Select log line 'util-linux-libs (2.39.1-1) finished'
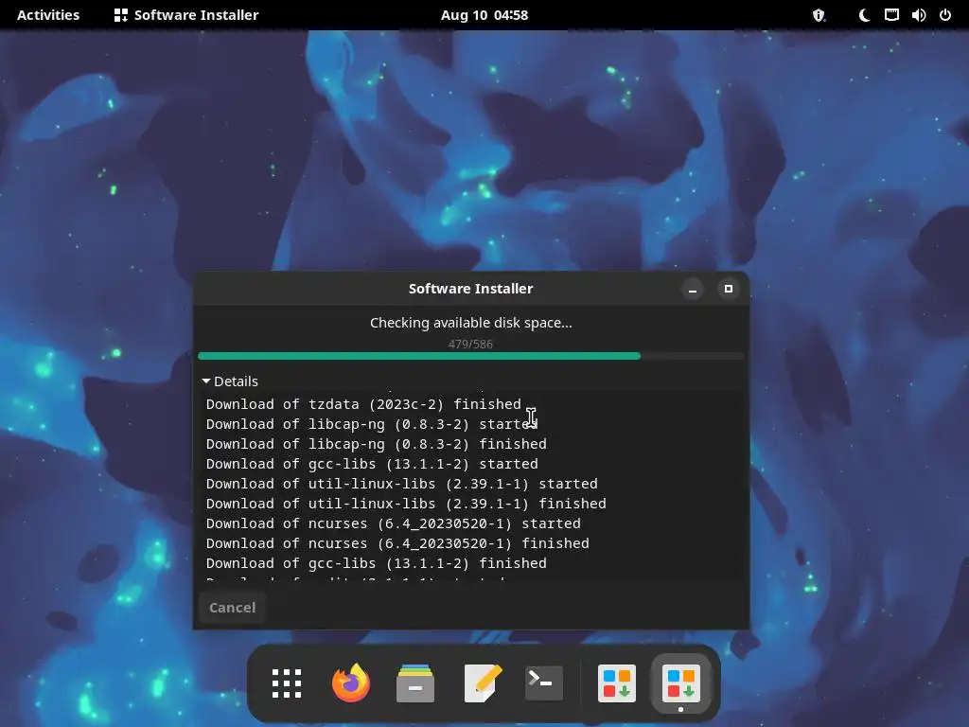 [x=406, y=504]
